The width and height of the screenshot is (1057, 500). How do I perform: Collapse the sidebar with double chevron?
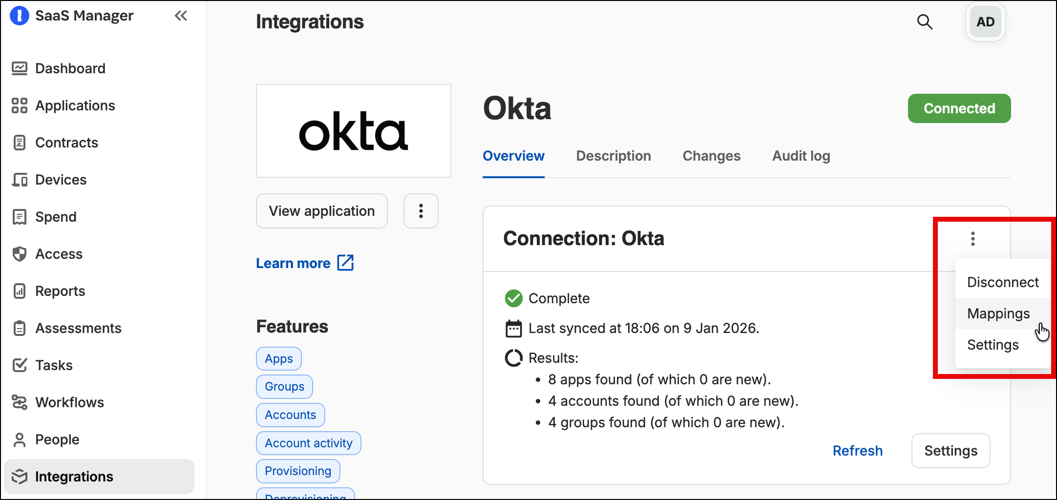(x=181, y=16)
